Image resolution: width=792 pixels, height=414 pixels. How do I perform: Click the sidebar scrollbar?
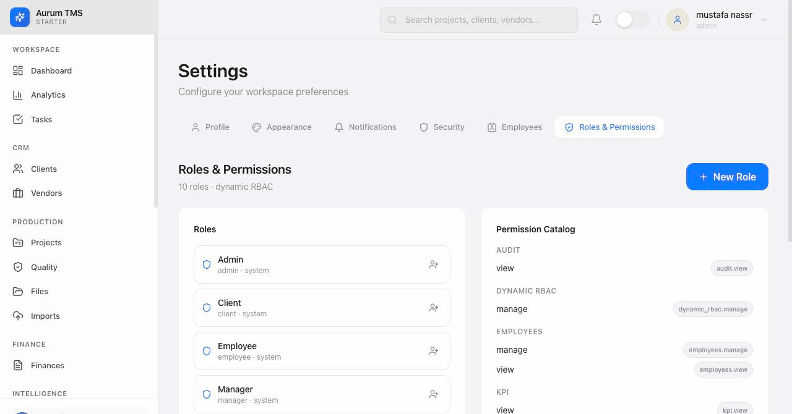(156, 122)
